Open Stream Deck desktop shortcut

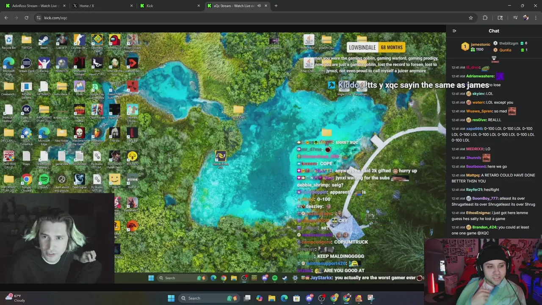pos(26,66)
